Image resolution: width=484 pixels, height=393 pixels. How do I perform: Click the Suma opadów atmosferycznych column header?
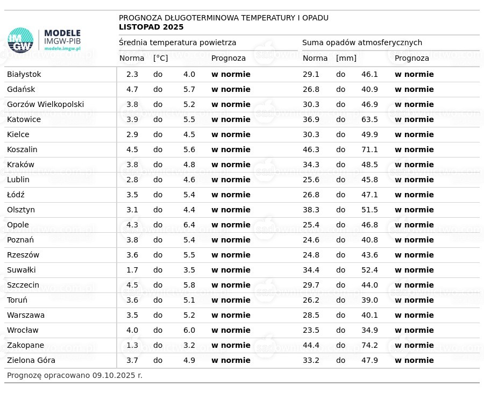(362, 42)
